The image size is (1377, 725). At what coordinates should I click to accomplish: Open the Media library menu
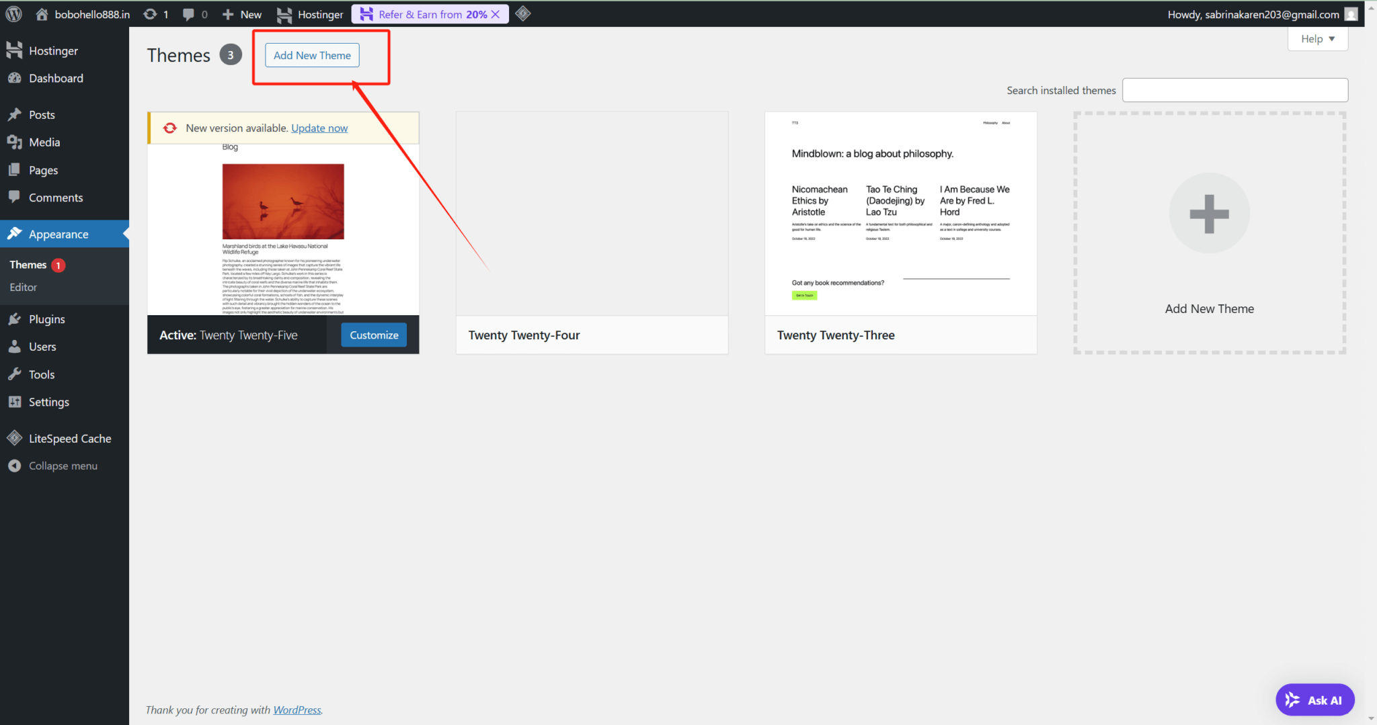[44, 142]
